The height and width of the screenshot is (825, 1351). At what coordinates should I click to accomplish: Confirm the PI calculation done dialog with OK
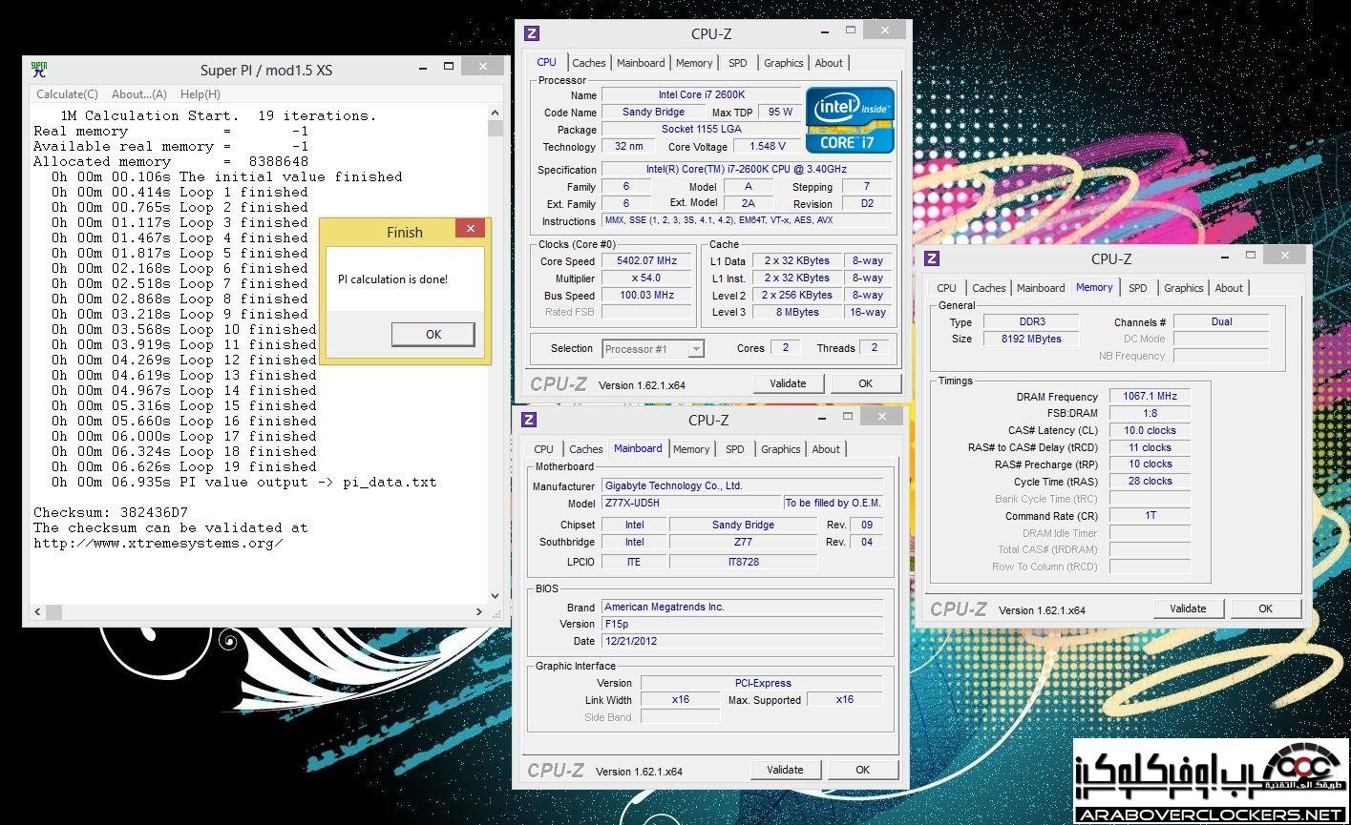(x=433, y=334)
